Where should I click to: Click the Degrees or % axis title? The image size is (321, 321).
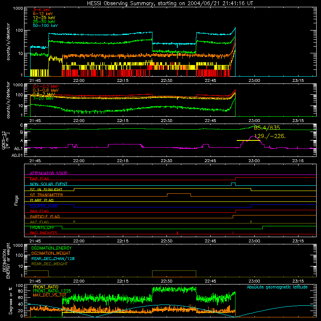click(x=10, y=301)
